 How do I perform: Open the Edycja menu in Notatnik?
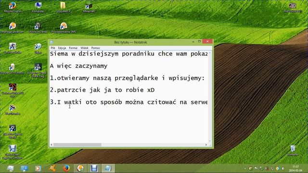(x=62, y=48)
